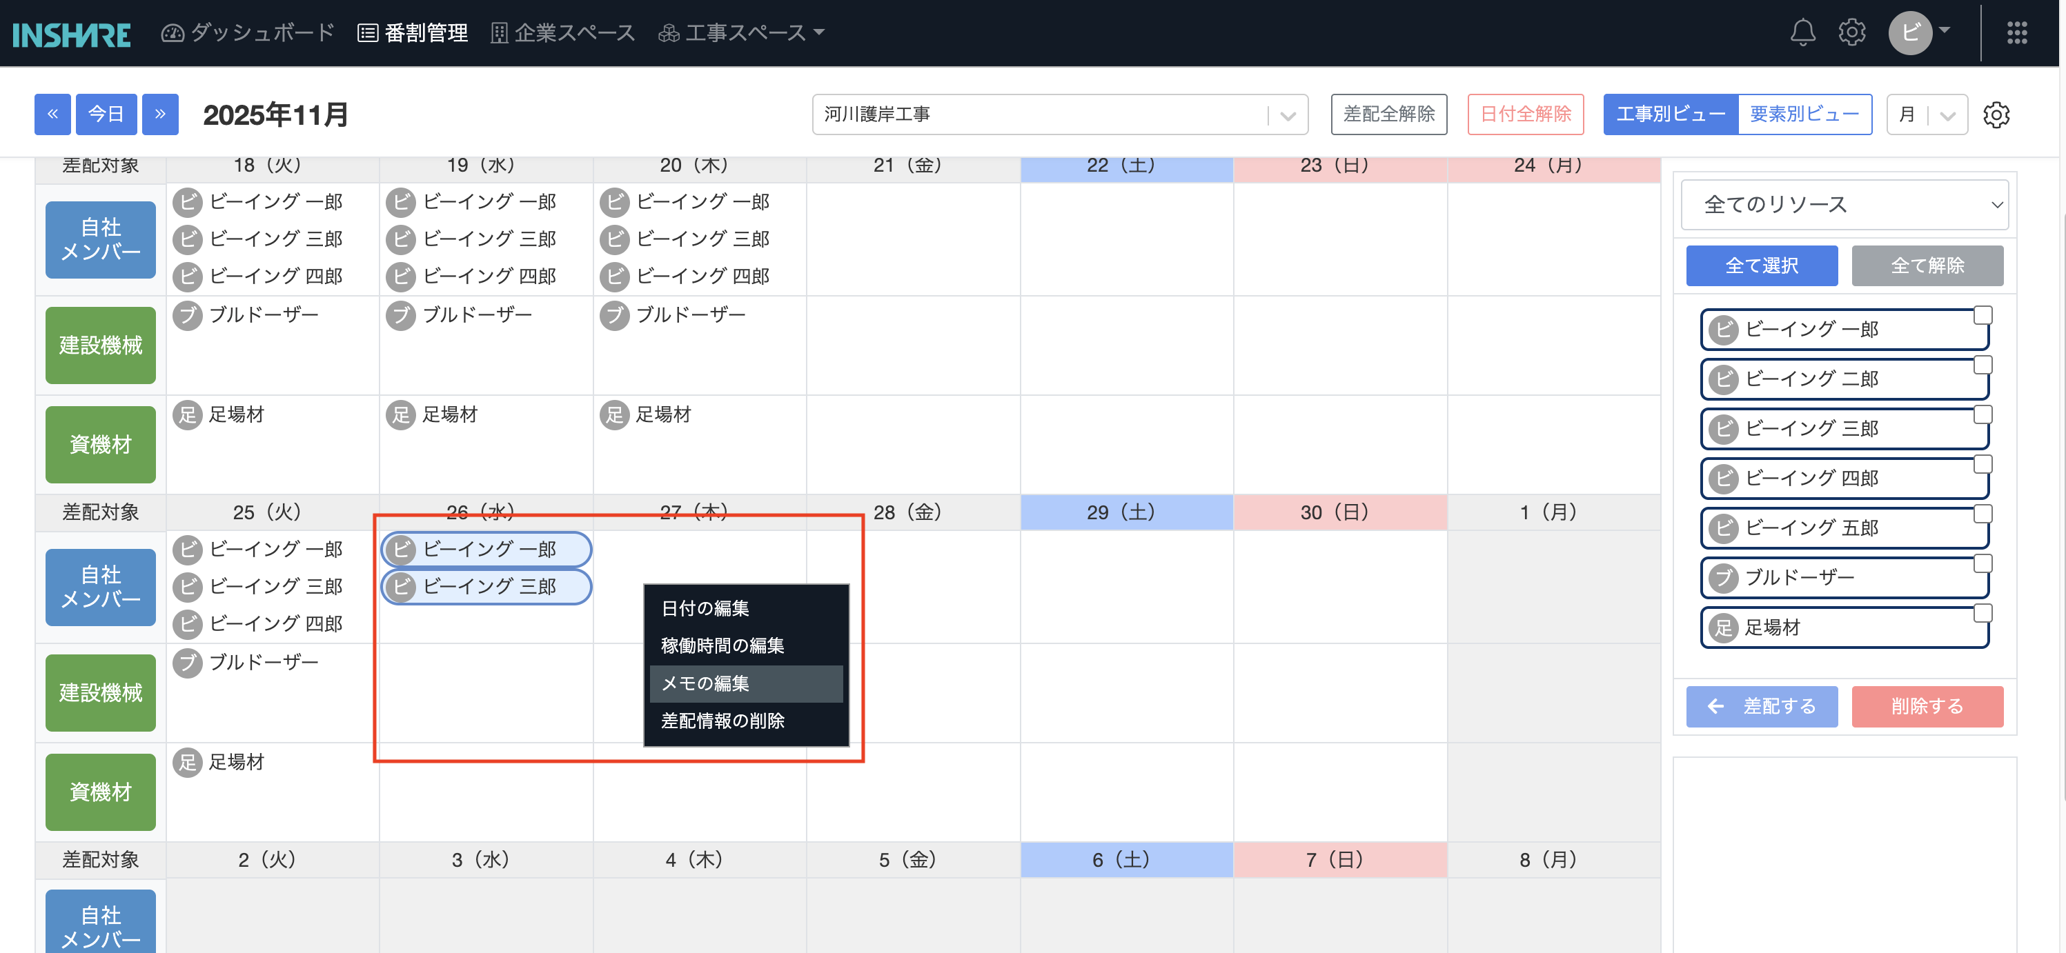2066x953 pixels.
Task: Check ビーイング 二郎 resource checkbox
Action: [x=1983, y=365]
